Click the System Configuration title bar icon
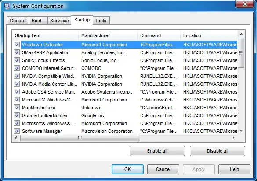257x181 pixels. pos(7,6)
